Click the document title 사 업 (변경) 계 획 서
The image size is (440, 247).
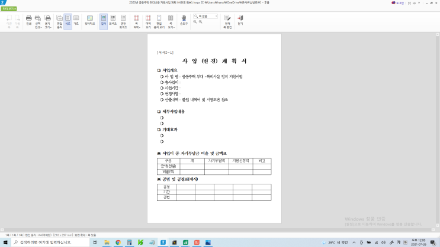(x=214, y=61)
